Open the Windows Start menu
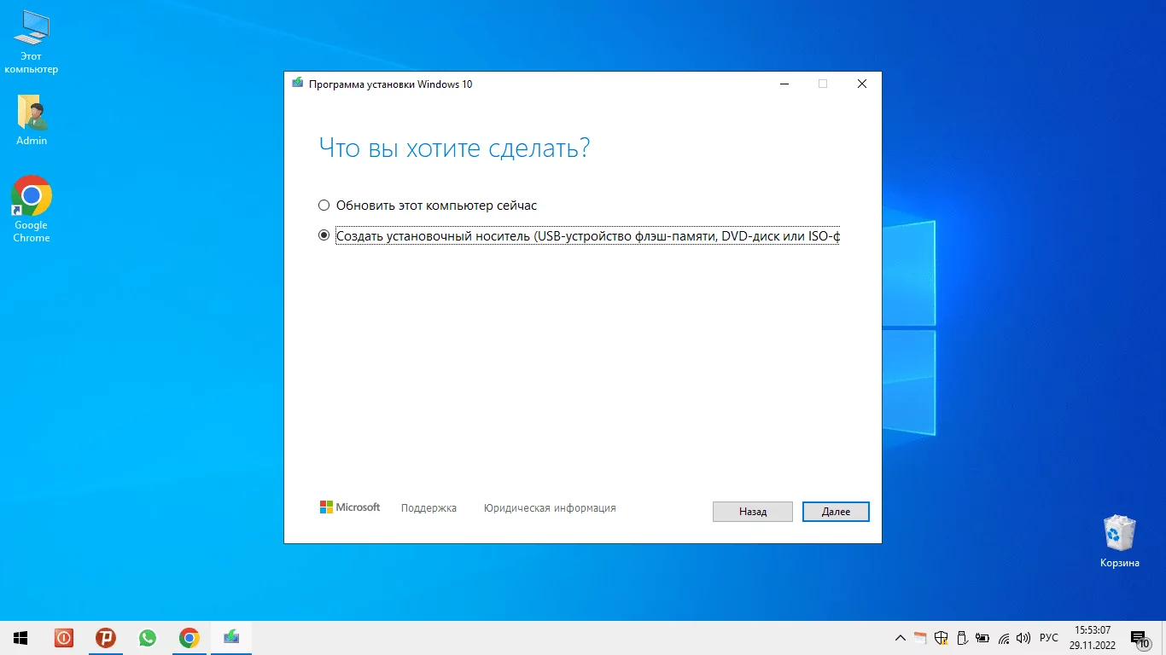1166x655 pixels. tap(20, 638)
